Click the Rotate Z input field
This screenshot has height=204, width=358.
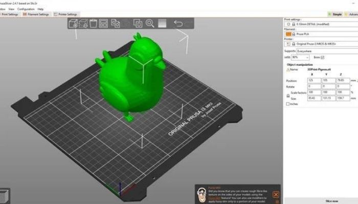coord(343,86)
